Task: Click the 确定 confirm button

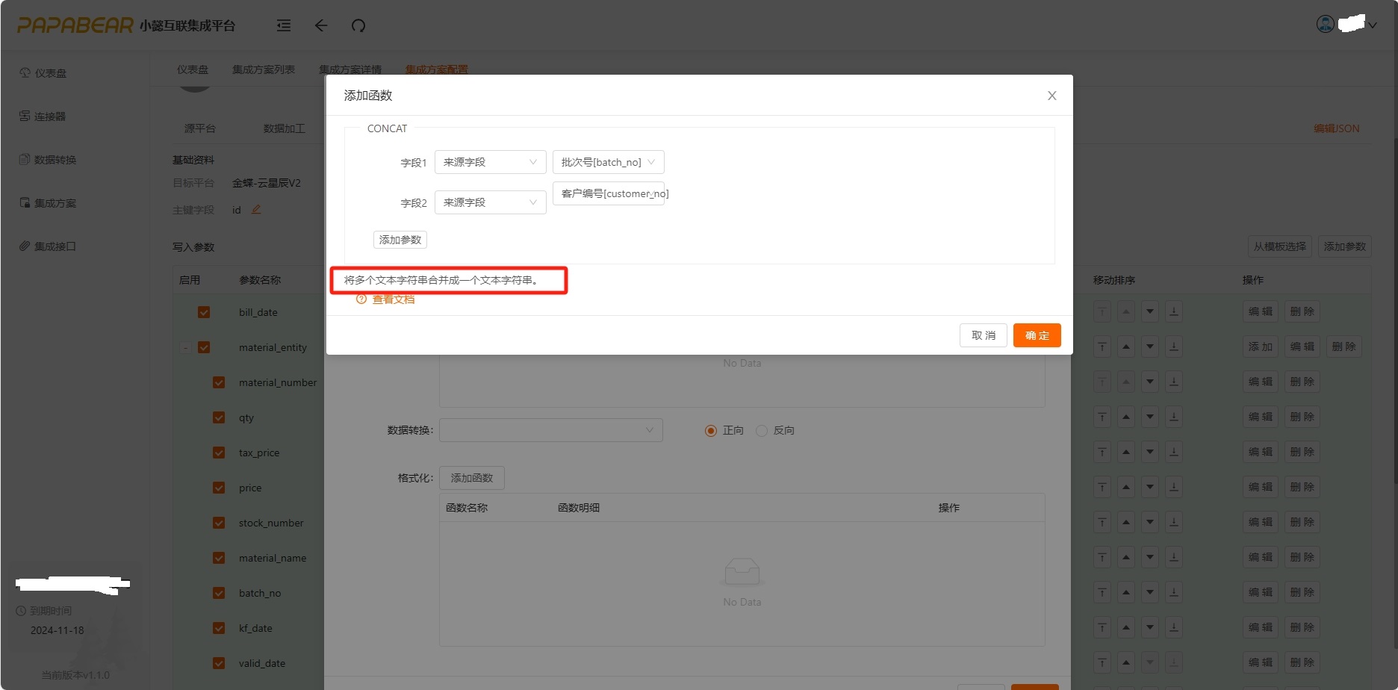Action: pyautogui.click(x=1037, y=335)
